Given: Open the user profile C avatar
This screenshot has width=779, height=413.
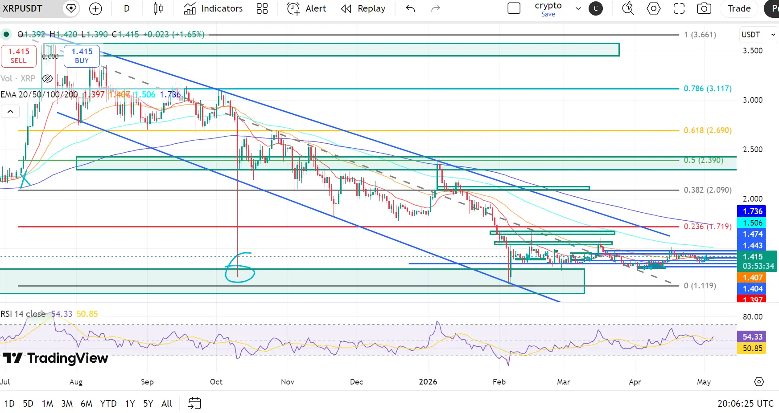Looking at the screenshot, I should [595, 8].
